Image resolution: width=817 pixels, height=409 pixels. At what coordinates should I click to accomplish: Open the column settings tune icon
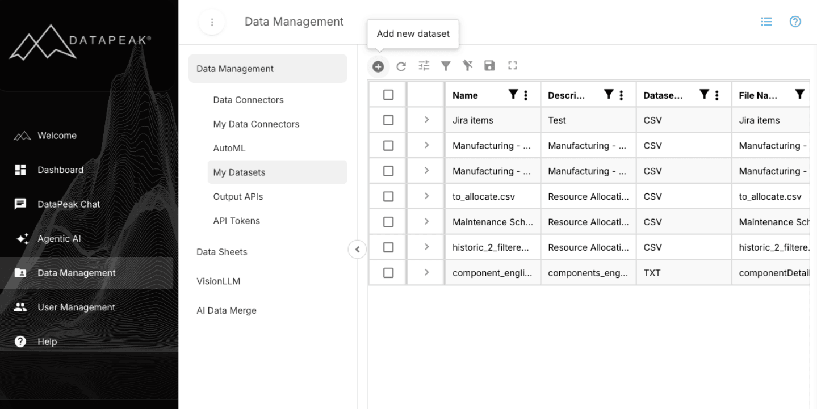pyautogui.click(x=424, y=66)
